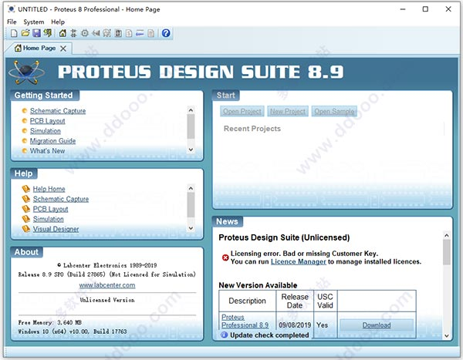463x360 pixels.
Task: Open Schematic Capture in Getting Started
Action: point(58,111)
